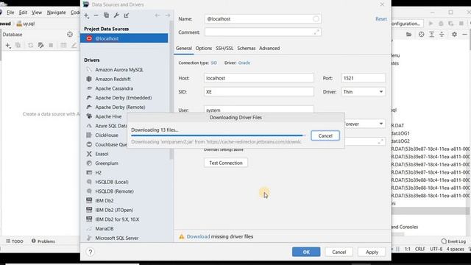Select MariaDB driver
The width and height of the screenshot is (471, 265).
pos(104,228)
